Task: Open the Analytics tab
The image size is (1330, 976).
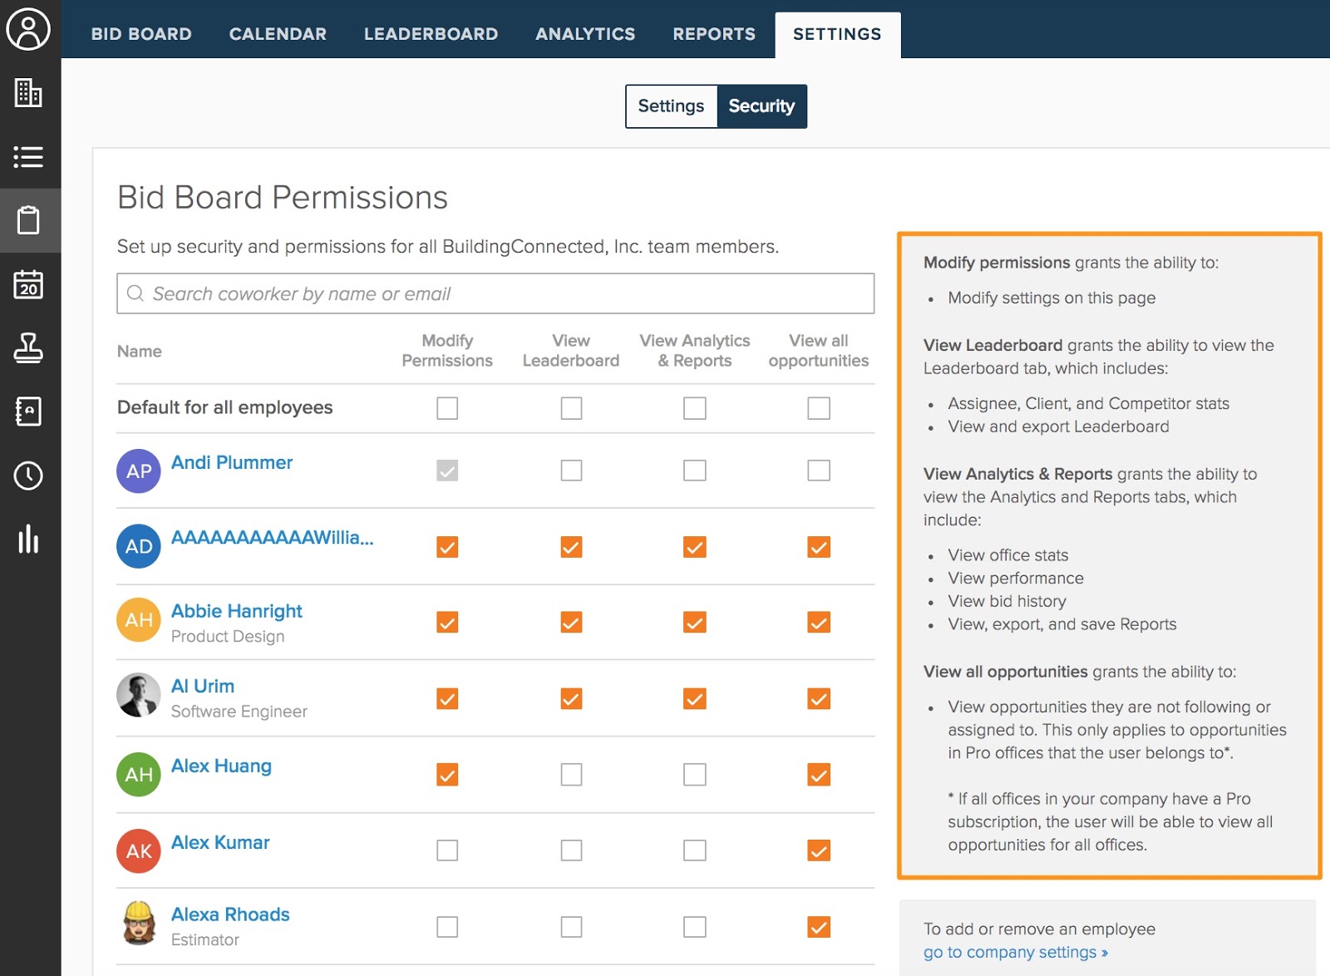Action: [585, 34]
